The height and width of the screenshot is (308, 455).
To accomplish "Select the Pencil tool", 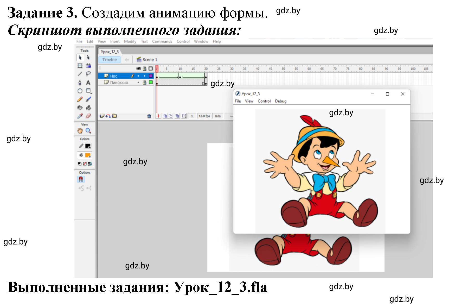I will pyautogui.click(x=80, y=99).
